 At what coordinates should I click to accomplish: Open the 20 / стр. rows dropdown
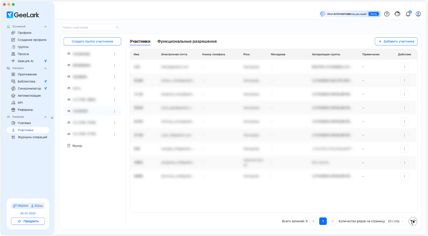point(396,221)
